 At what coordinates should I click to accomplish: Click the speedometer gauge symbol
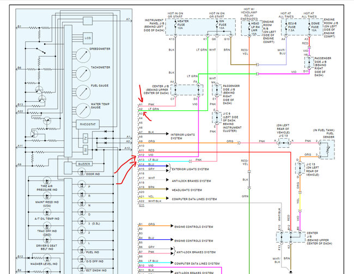click(x=83, y=55)
